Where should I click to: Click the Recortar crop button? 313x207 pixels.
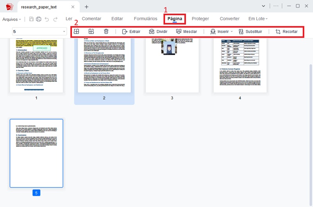click(286, 32)
